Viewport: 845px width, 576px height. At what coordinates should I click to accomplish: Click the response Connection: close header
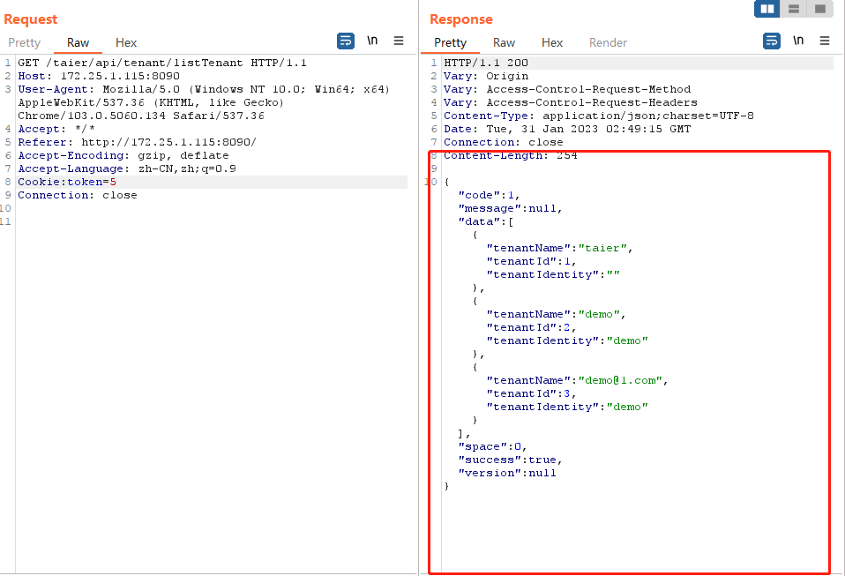tap(504, 142)
